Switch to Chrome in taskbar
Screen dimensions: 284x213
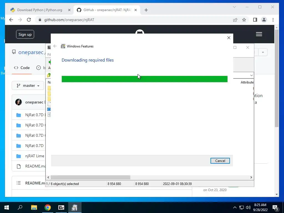coord(48,207)
